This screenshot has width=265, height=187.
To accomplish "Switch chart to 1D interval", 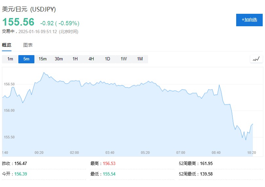I will tap(107, 59).
